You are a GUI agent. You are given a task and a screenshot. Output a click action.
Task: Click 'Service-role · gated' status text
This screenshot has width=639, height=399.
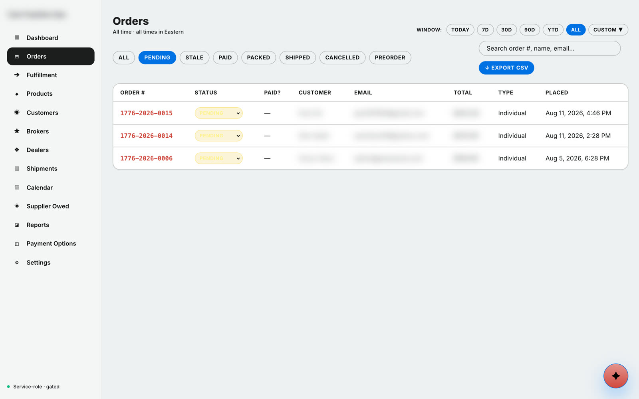pos(36,387)
